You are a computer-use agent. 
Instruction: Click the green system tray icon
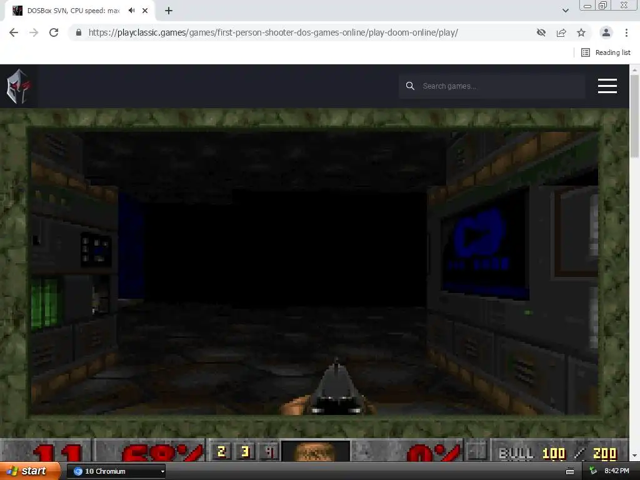click(593, 471)
